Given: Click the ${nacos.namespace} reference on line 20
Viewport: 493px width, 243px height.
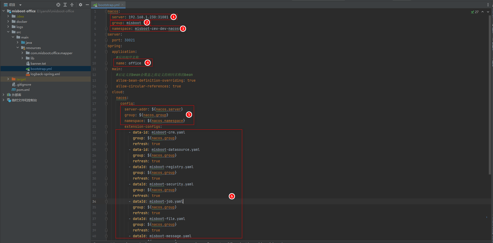Looking at the screenshot, I should 166,121.
